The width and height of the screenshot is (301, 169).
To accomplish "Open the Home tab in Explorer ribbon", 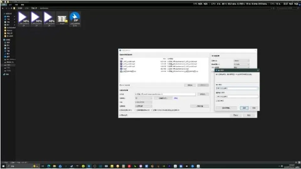I will pos(10,5).
